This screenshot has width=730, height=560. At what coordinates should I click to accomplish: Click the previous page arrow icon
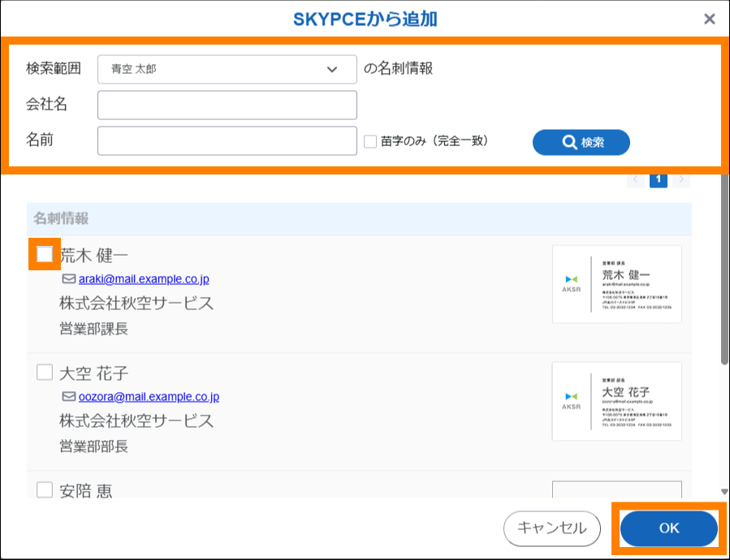[x=636, y=179]
